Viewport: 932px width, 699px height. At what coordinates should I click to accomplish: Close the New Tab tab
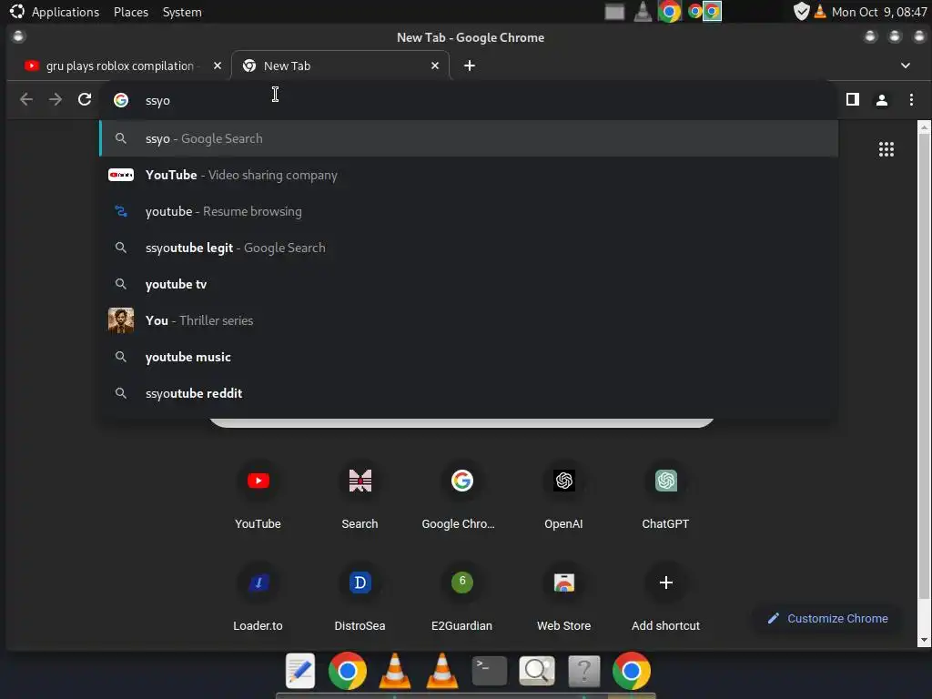[x=434, y=66]
